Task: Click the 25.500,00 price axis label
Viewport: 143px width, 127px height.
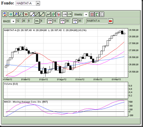Action: (134, 72)
